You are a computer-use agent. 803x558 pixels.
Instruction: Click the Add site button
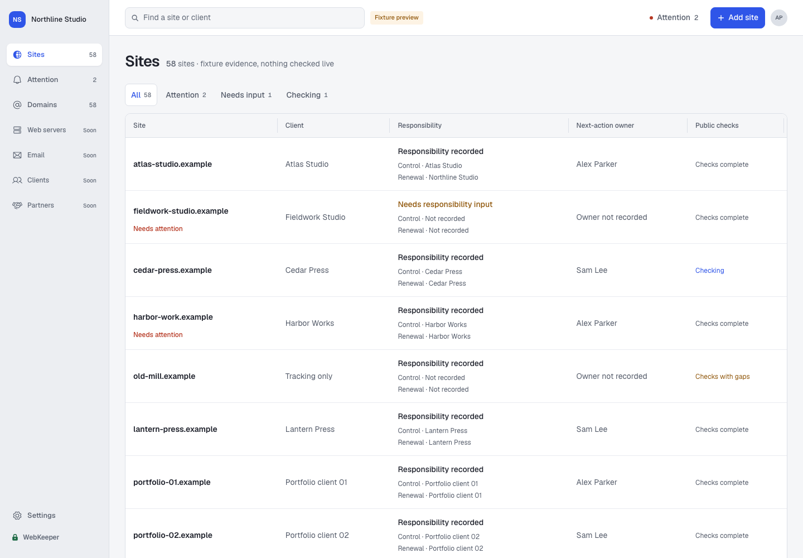point(737,18)
